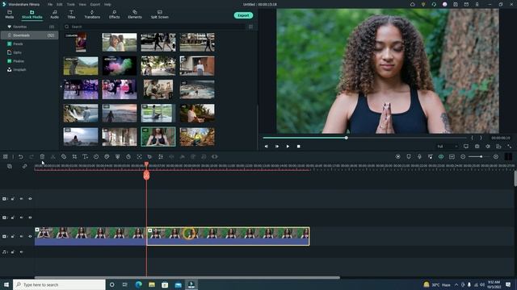Image resolution: width=517 pixels, height=290 pixels.
Task: Add text with the Quick Text tool
Action: click(85, 157)
